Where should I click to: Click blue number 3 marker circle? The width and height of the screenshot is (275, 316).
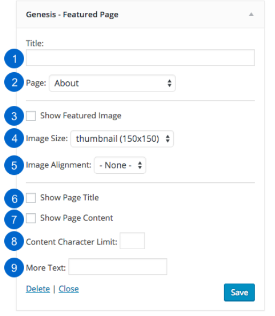point(14,116)
